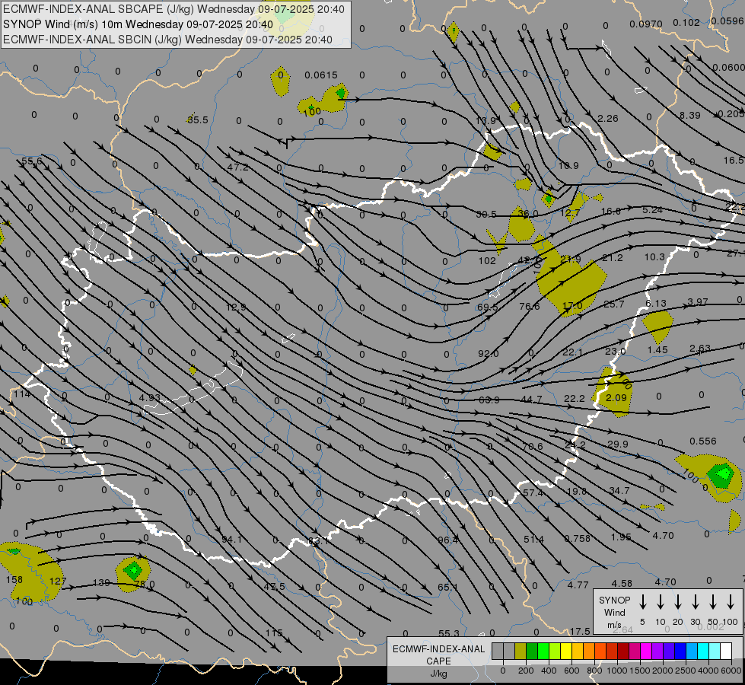Click the map value '92.0'
The image size is (745, 685).
(489, 353)
